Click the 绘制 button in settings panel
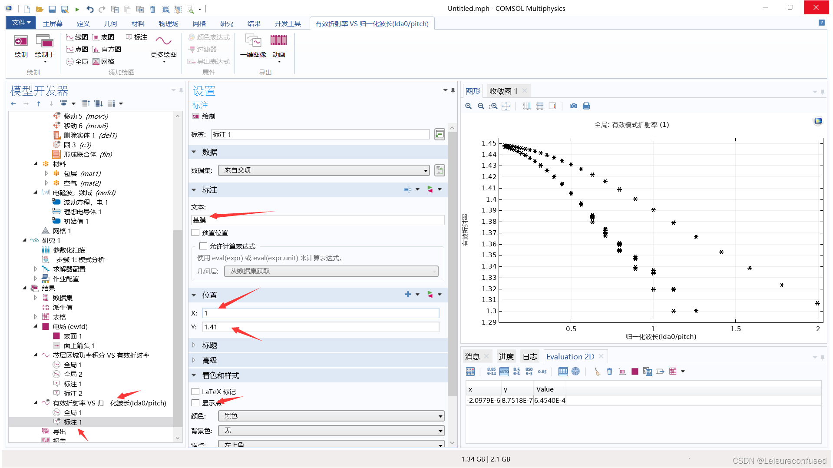This screenshot has width=833, height=468. click(204, 116)
